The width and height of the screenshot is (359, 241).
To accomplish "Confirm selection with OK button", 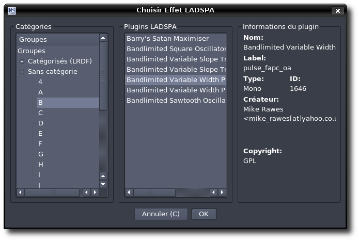I will (x=204, y=214).
